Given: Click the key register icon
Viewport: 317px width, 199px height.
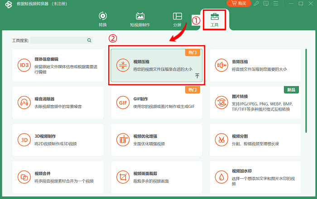Looking at the screenshot, I should pyautogui.click(x=256, y=4).
